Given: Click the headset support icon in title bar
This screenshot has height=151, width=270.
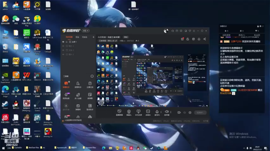Looking at the screenshot, I should click(x=172, y=31).
